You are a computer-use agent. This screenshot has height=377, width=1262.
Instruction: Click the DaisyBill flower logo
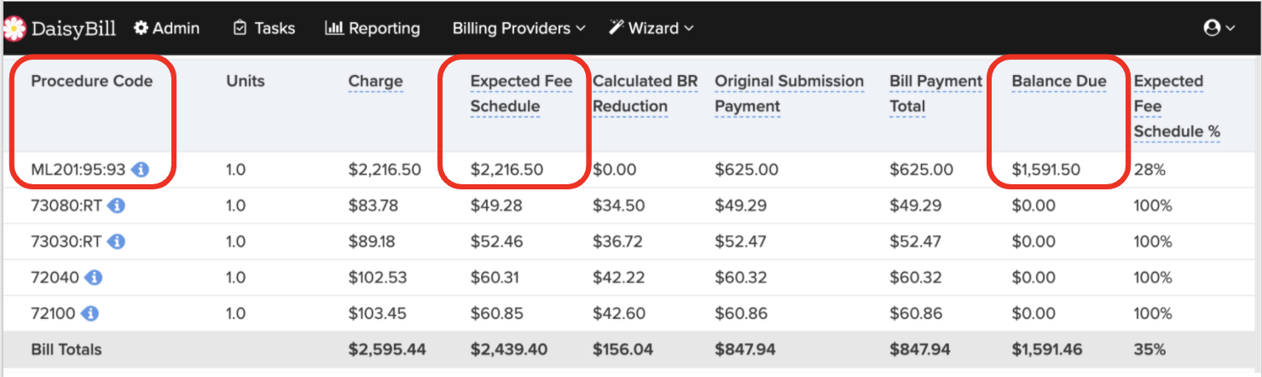[14, 28]
